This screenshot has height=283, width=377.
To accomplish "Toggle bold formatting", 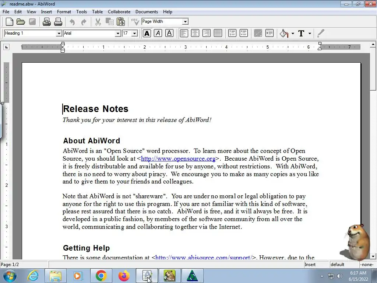I will tap(147, 33).
